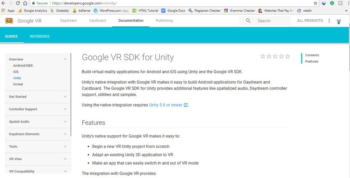
Task: Collapse the Overview section
Action: click(65, 59)
